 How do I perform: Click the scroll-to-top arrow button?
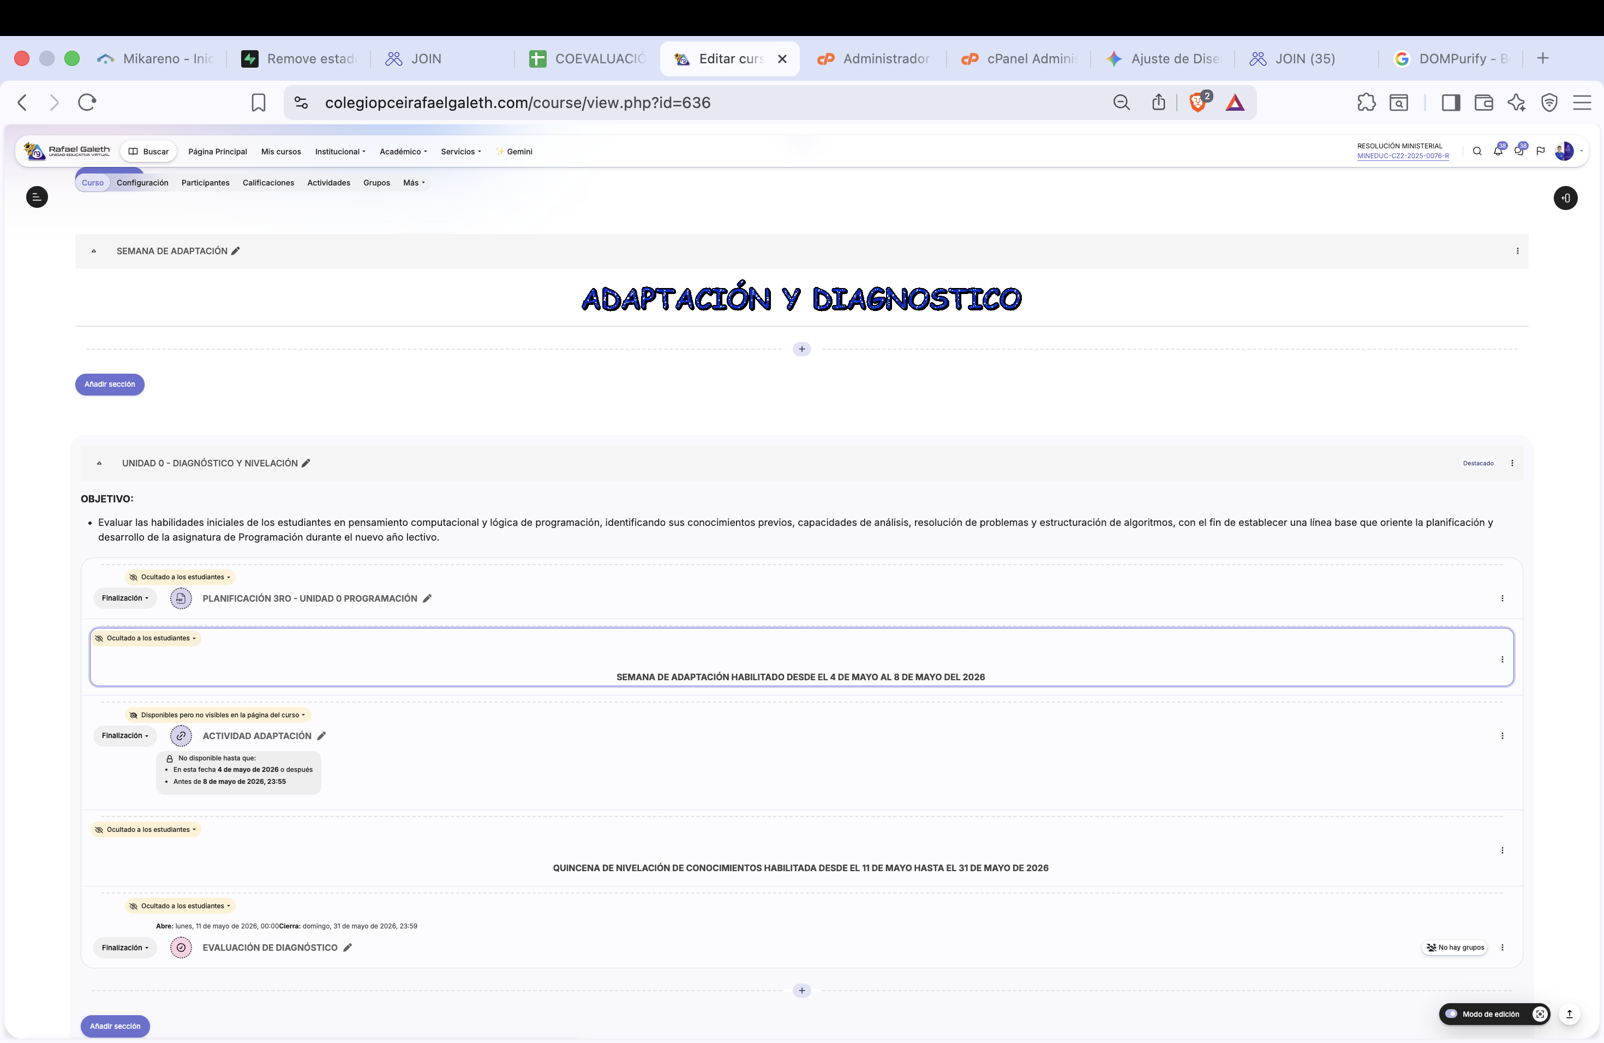coord(1569,1014)
